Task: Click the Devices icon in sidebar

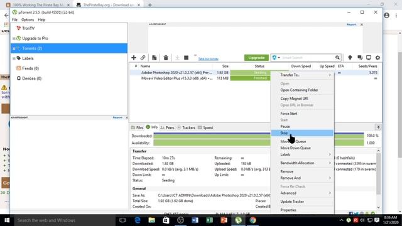Action: pos(19,78)
